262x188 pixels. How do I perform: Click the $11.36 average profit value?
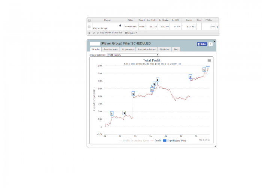(153, 26)
